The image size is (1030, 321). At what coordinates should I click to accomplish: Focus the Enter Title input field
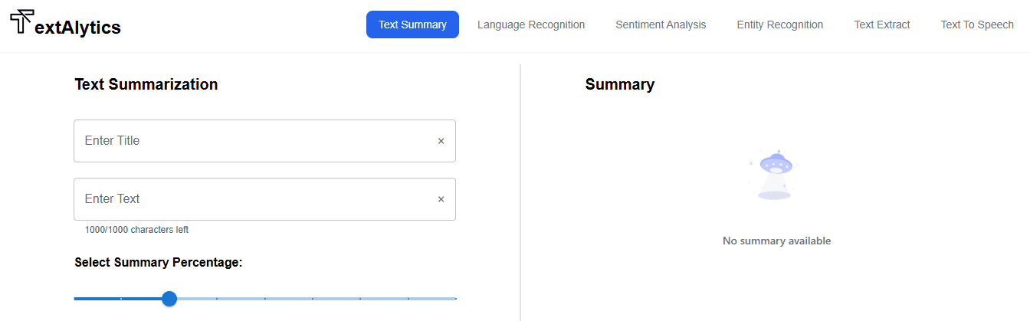tap(253, 141)
